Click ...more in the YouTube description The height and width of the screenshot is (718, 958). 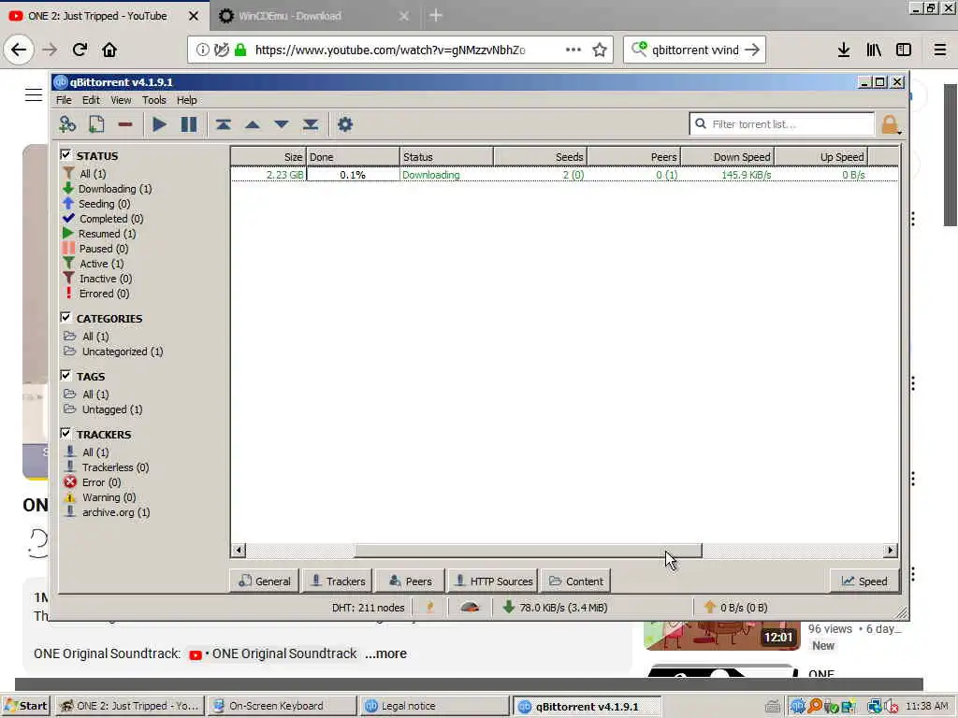click(385, 653)
